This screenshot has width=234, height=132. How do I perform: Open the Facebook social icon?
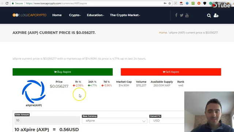point(176,15)
